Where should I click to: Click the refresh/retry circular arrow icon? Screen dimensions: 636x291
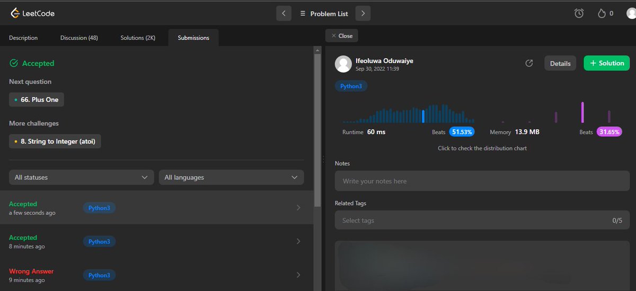pyautogui.click(x=529, y=63)
